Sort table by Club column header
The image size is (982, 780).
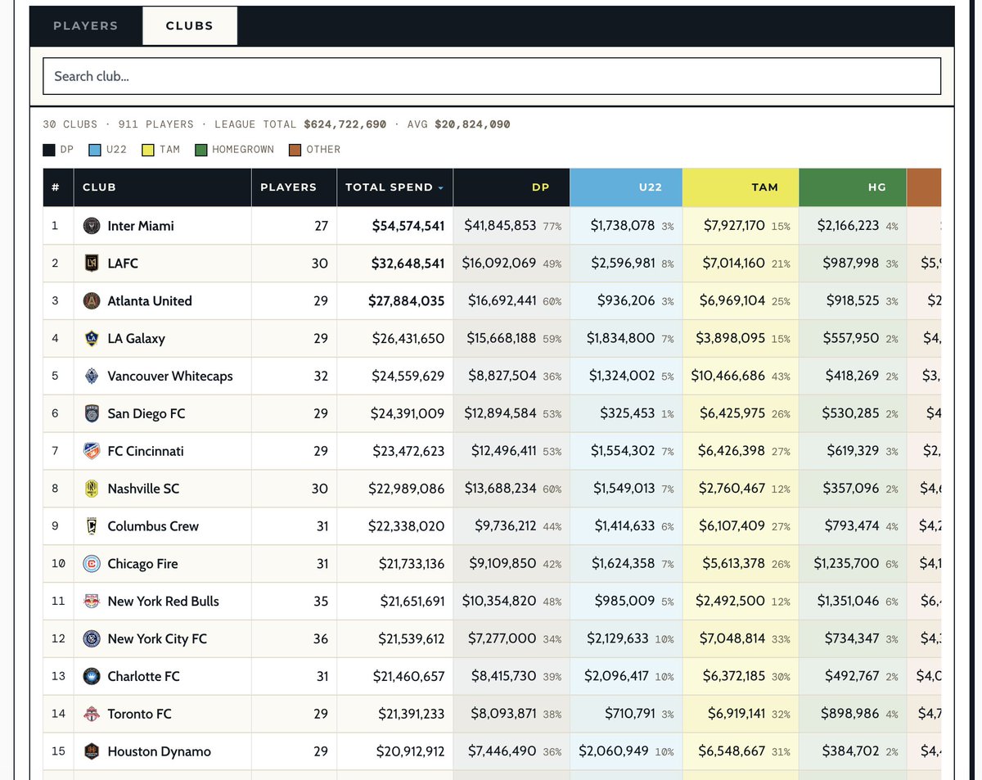coord(163,187)
